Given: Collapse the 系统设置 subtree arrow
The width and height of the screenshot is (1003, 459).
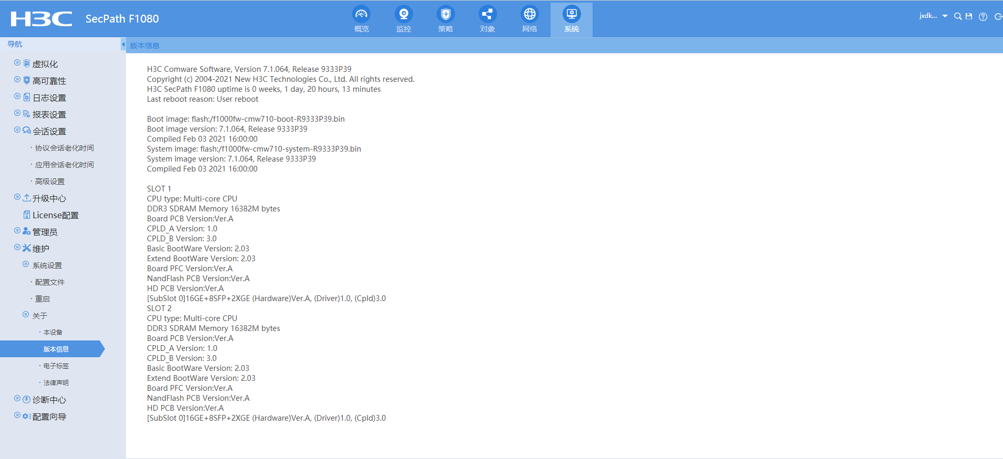Looking at the screenshot, I should click(26, 264).
